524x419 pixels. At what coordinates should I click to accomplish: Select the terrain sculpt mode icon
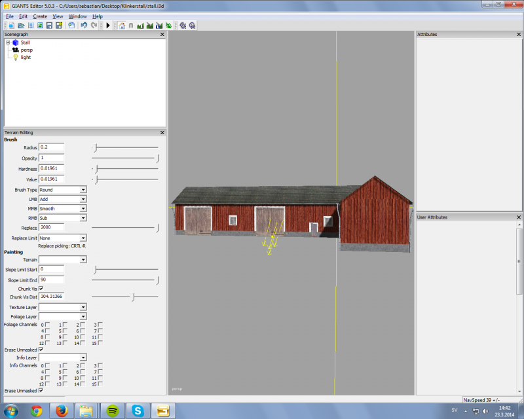click(x=140, y=26)
